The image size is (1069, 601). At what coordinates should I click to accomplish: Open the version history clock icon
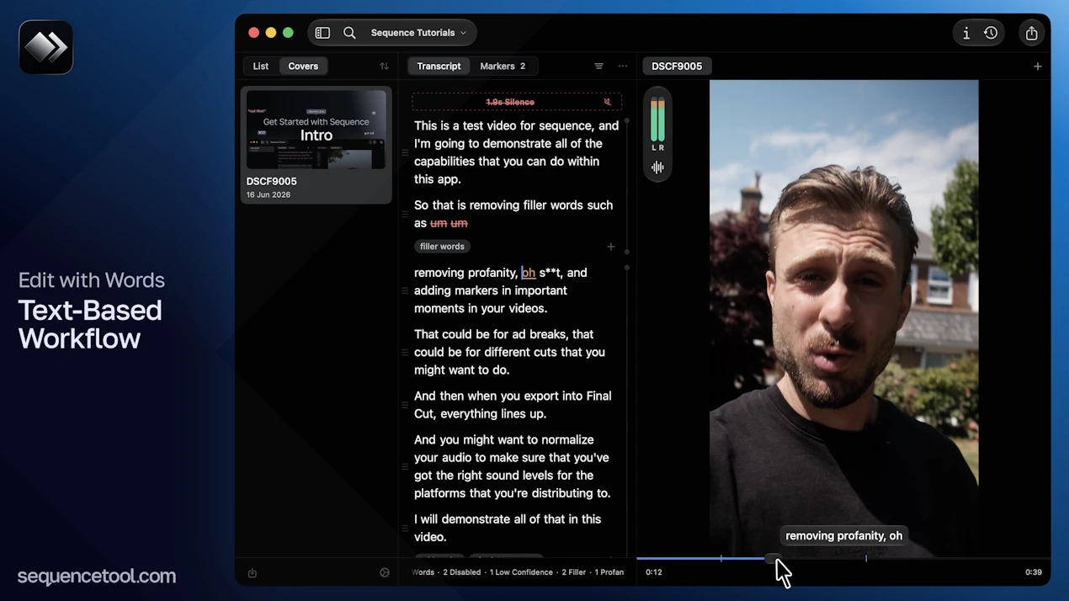(x=991, y=33)
